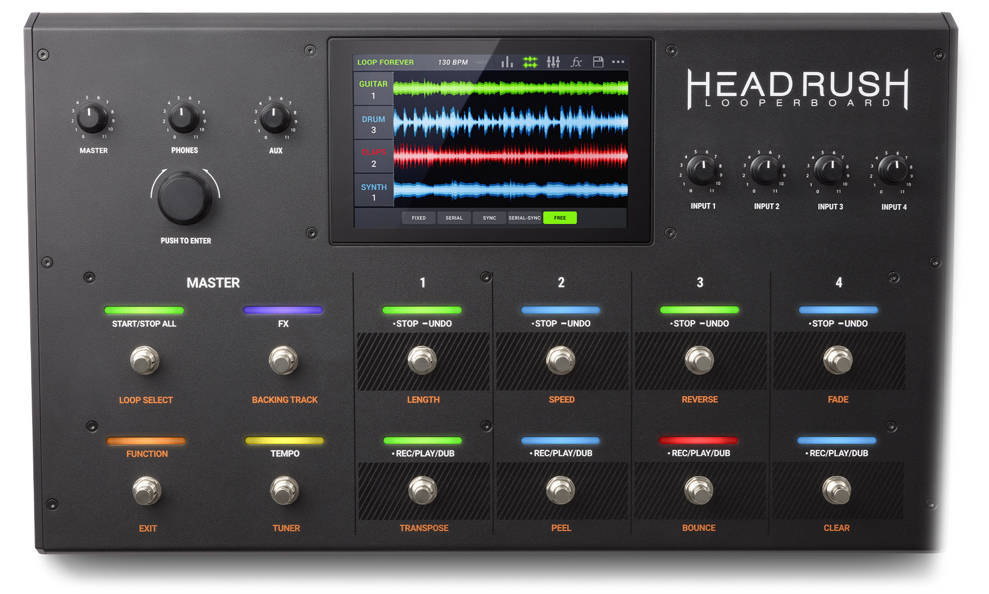Click the red CLAPS waveform
Screen dimensions: 989x594
click(x=510, y=157)
